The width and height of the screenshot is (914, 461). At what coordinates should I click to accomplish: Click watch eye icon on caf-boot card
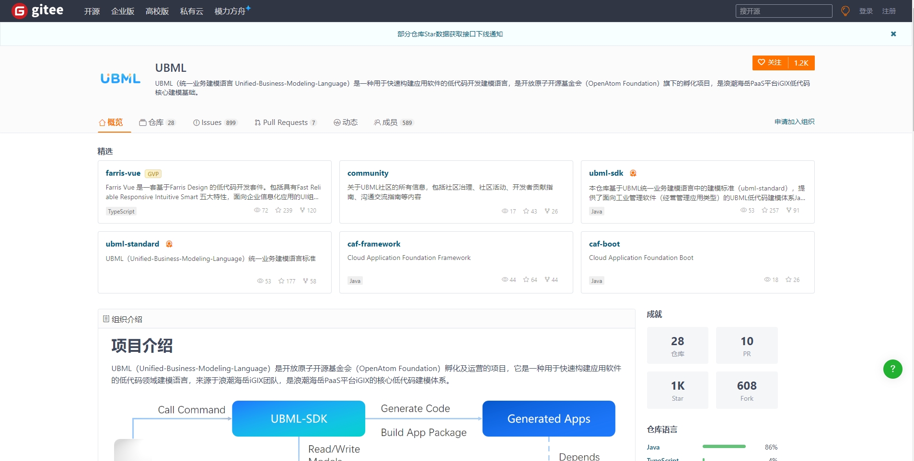coord(767,280)
